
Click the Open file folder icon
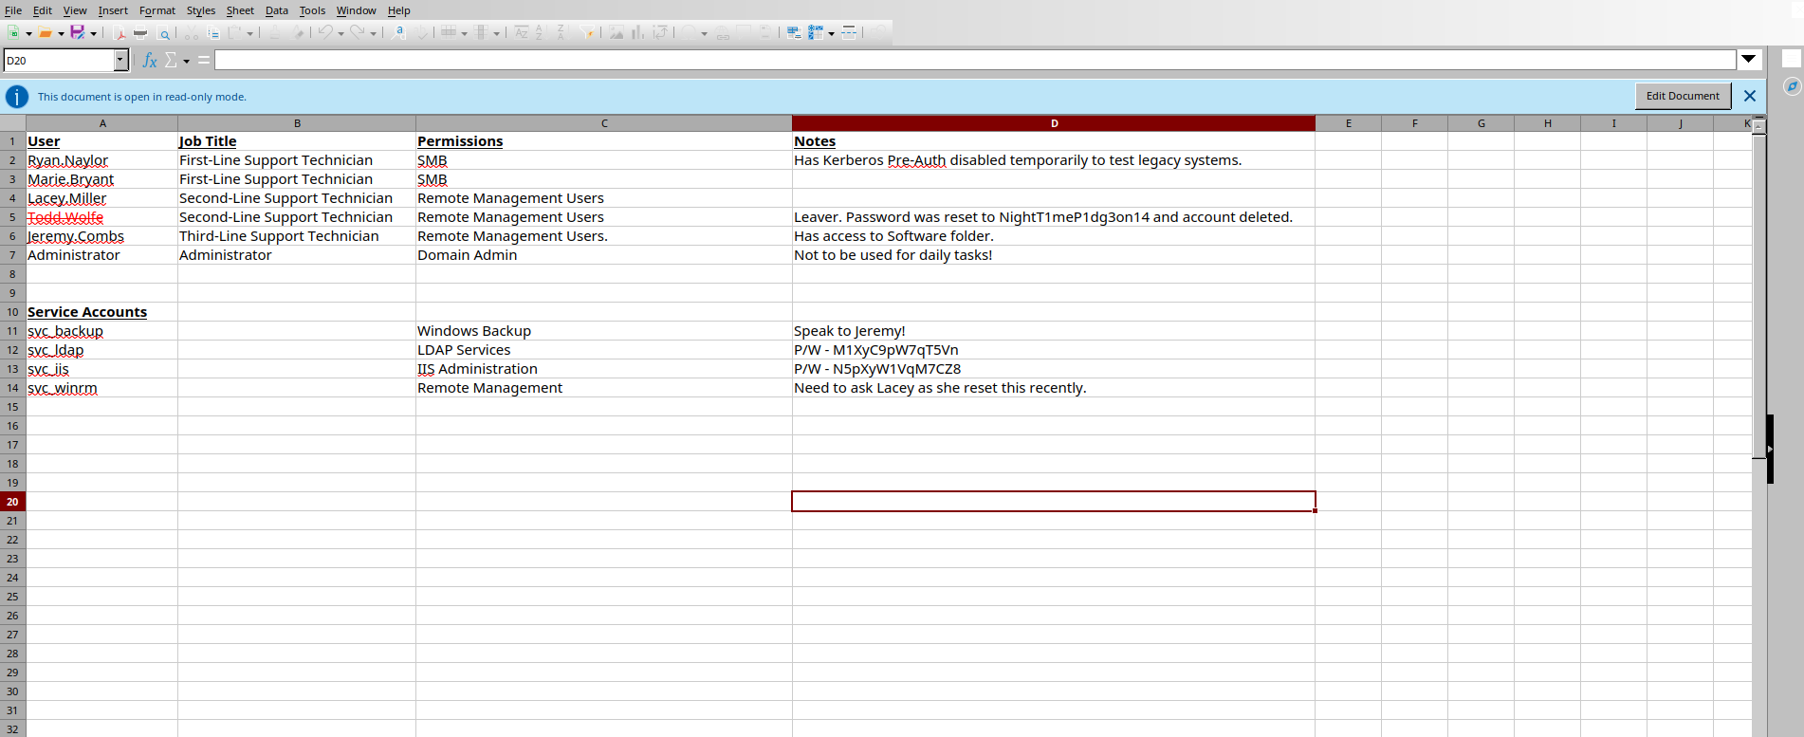45,32
